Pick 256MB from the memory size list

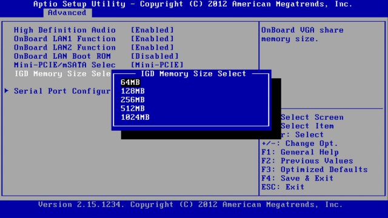(x=133, y=99)
